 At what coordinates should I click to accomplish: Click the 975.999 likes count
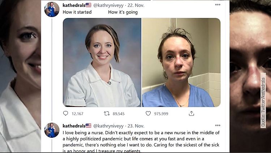tap(161, 113)
